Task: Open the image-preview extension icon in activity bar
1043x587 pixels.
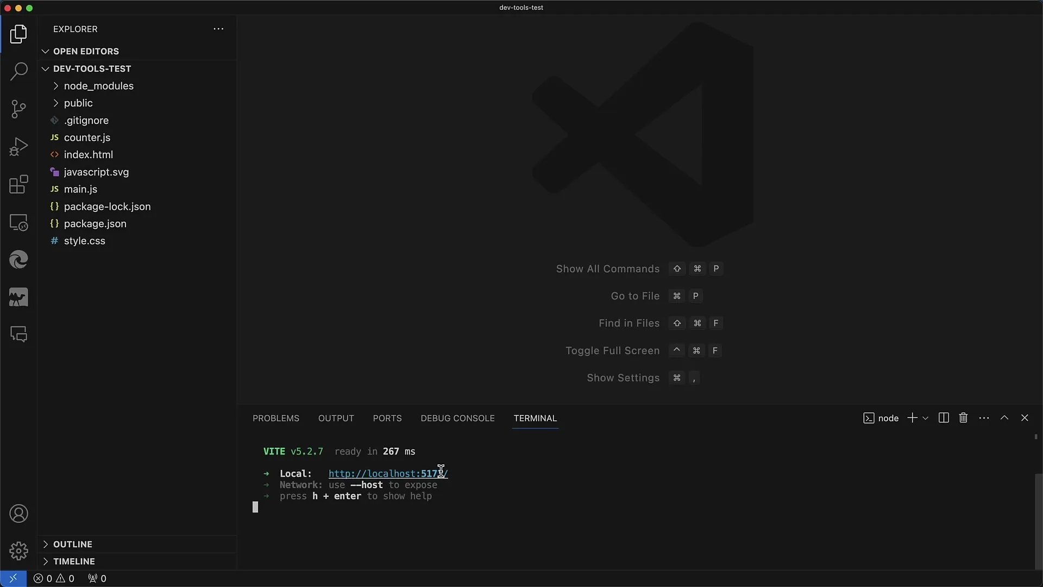Action: coord(18,297)
